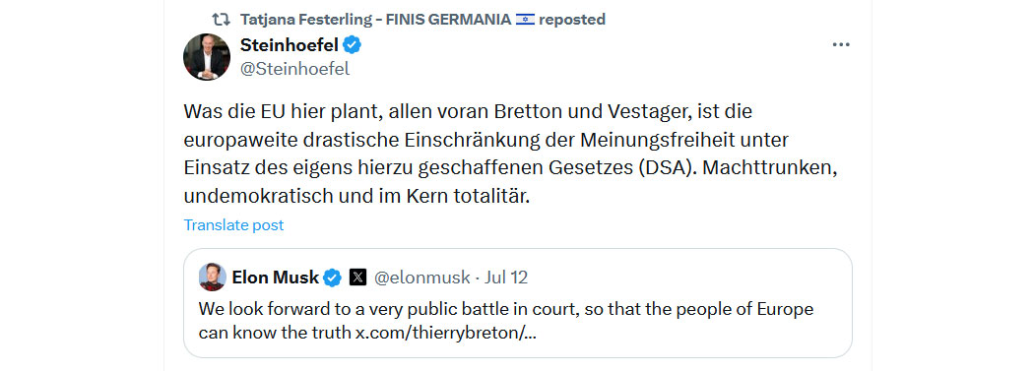The image size is (1034, 371).
Task: Click Steinhoefel's blue verified badge
Action: [x=353, y=45]
